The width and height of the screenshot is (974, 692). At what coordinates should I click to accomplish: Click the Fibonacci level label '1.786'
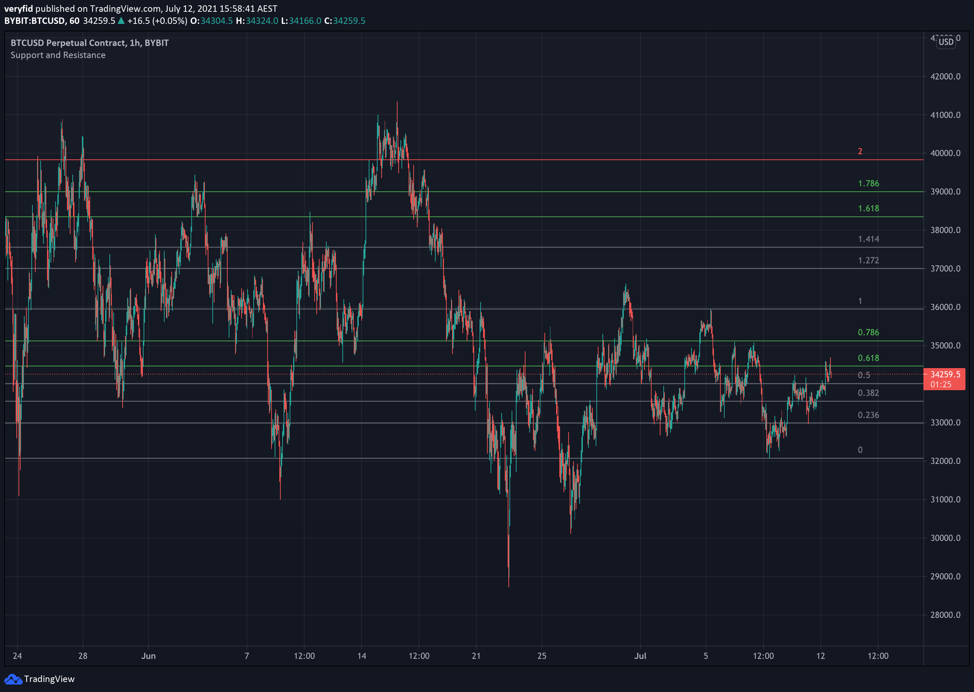point(869,183)
